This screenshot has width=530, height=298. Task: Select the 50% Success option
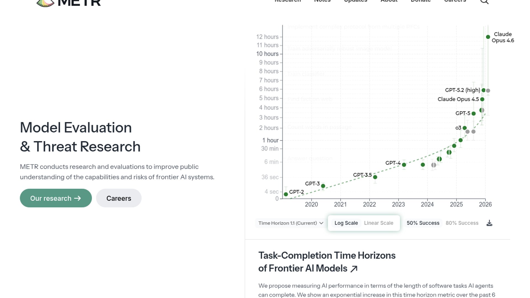coord(423,223)
